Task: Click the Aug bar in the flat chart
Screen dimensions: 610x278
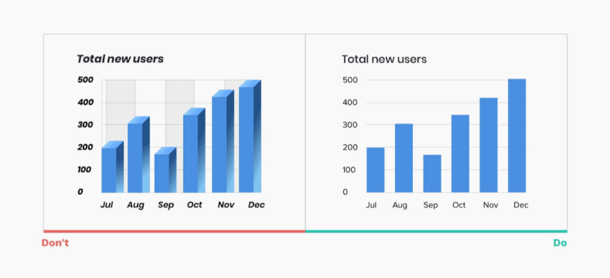Action: tap(404, 158)
